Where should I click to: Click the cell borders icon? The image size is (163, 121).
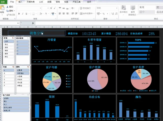[33, 14]
